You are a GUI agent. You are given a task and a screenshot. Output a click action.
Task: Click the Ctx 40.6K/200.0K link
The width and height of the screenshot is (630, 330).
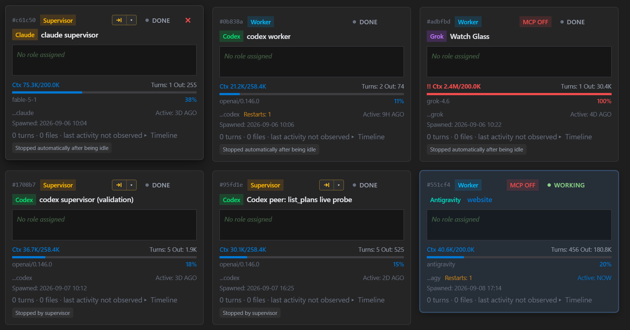pyautogui.click(x=450, y=250)
